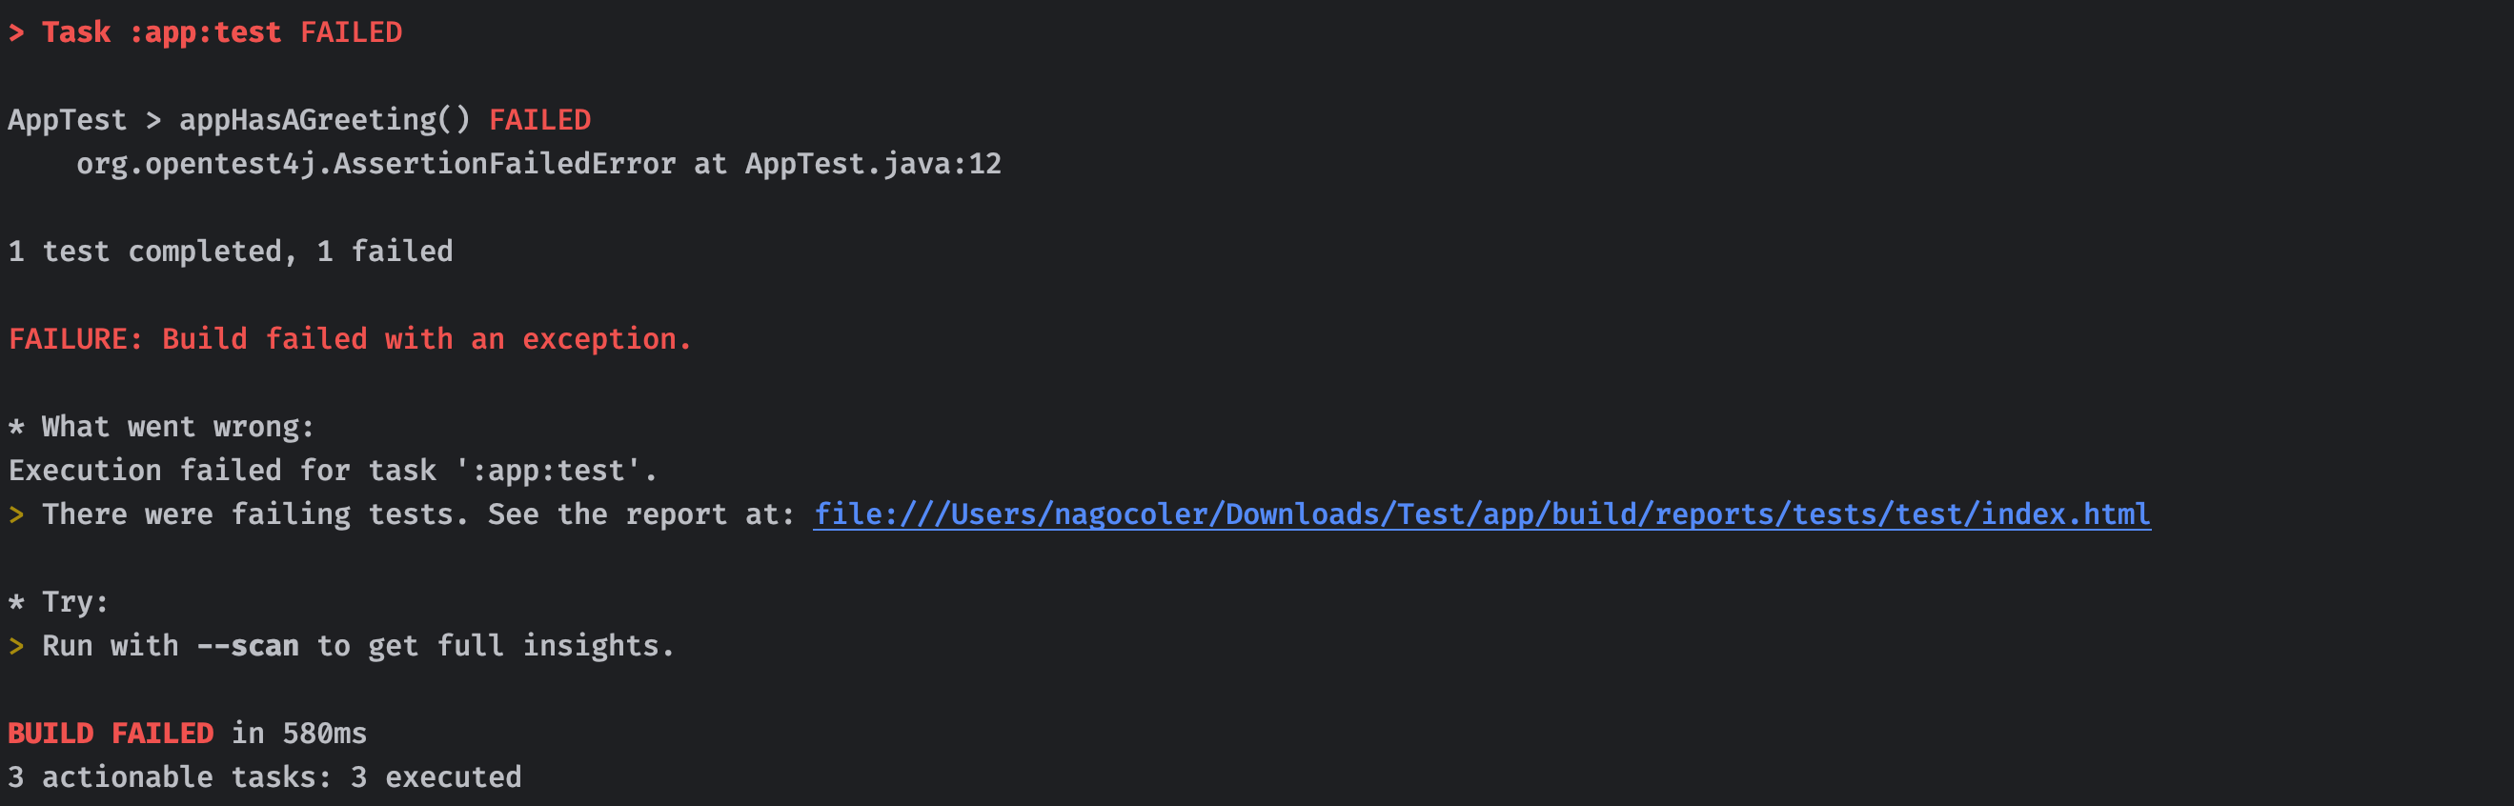Image resolution: width=2514 pixels, height=806 pixels.
Task: Click 'FAILURE: Build failed with an exception.' message
Action: 350,339
